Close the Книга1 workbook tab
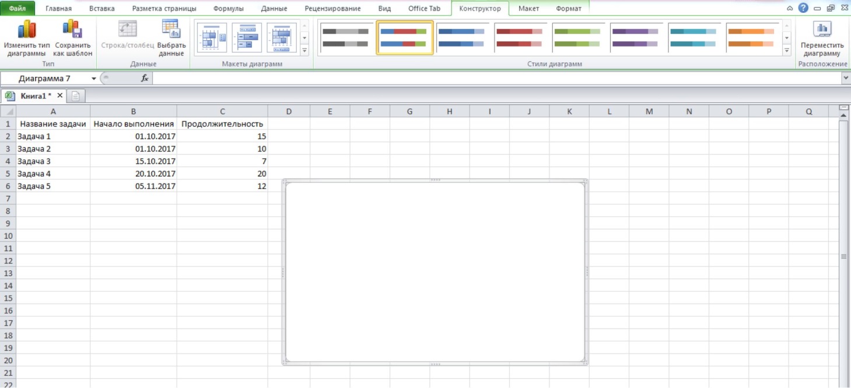Viewport: 851px width, 388px height. point(60,96)
